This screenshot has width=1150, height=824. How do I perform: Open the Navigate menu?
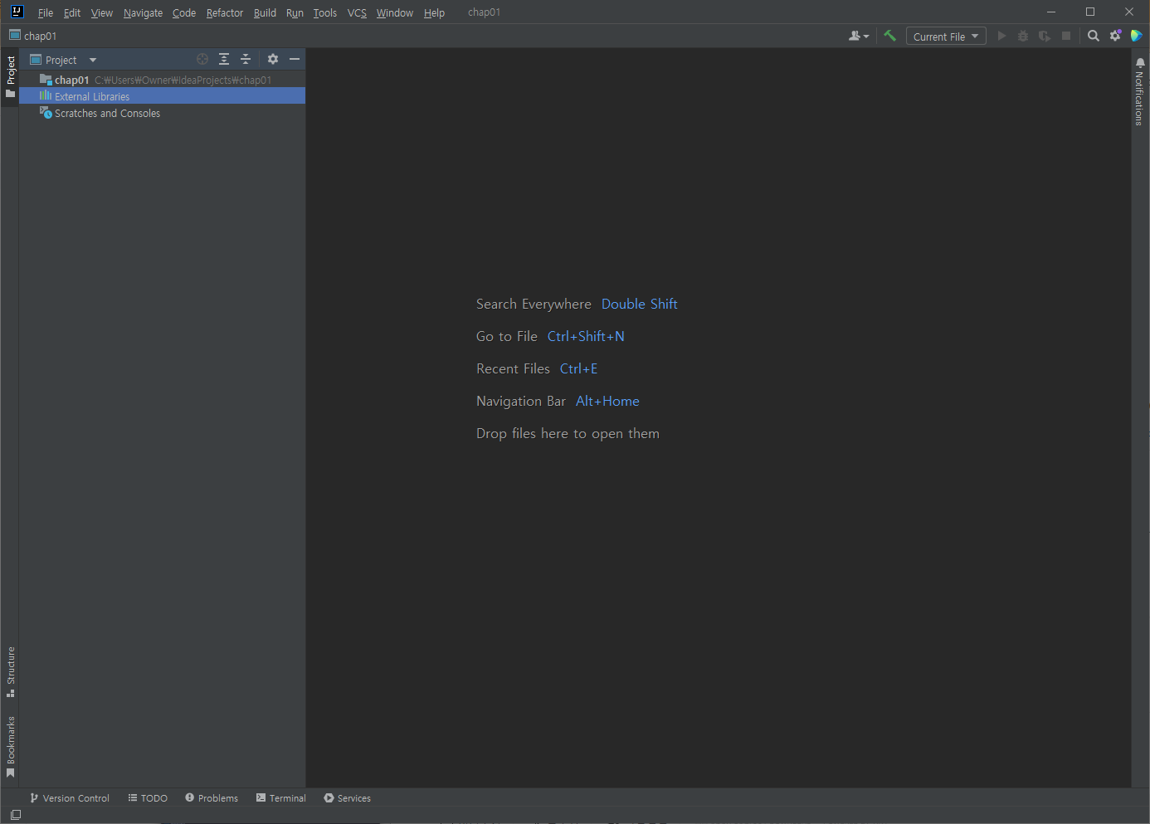pyautogui.click(x=143, y=12)
